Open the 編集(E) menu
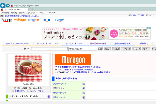156x104 pixels. pyautogui.click(x=14, y=13)
